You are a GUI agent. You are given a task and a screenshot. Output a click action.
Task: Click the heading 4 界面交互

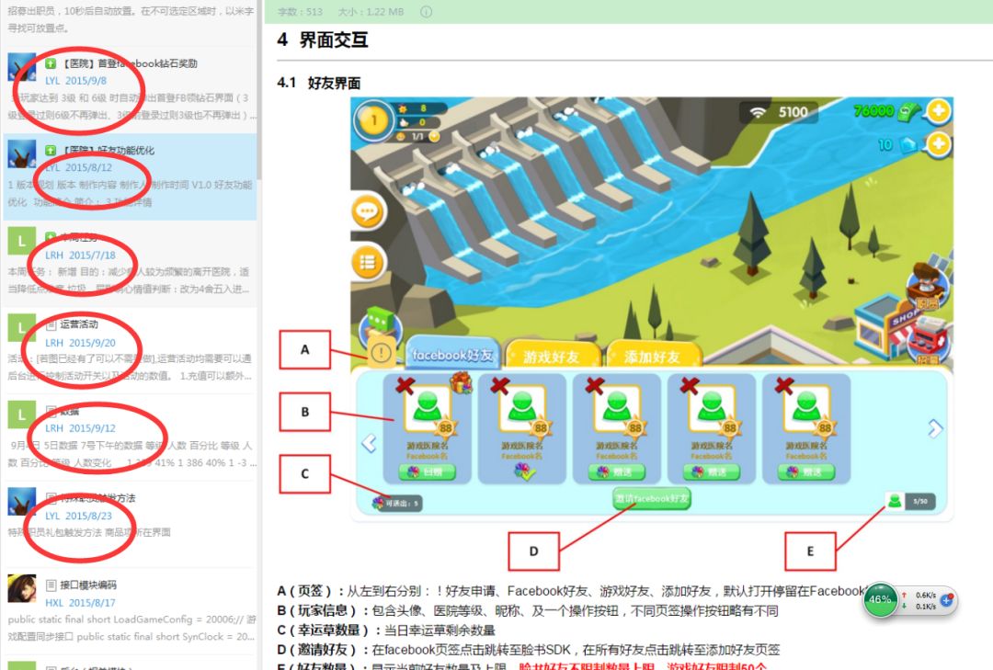coord(323,40)
